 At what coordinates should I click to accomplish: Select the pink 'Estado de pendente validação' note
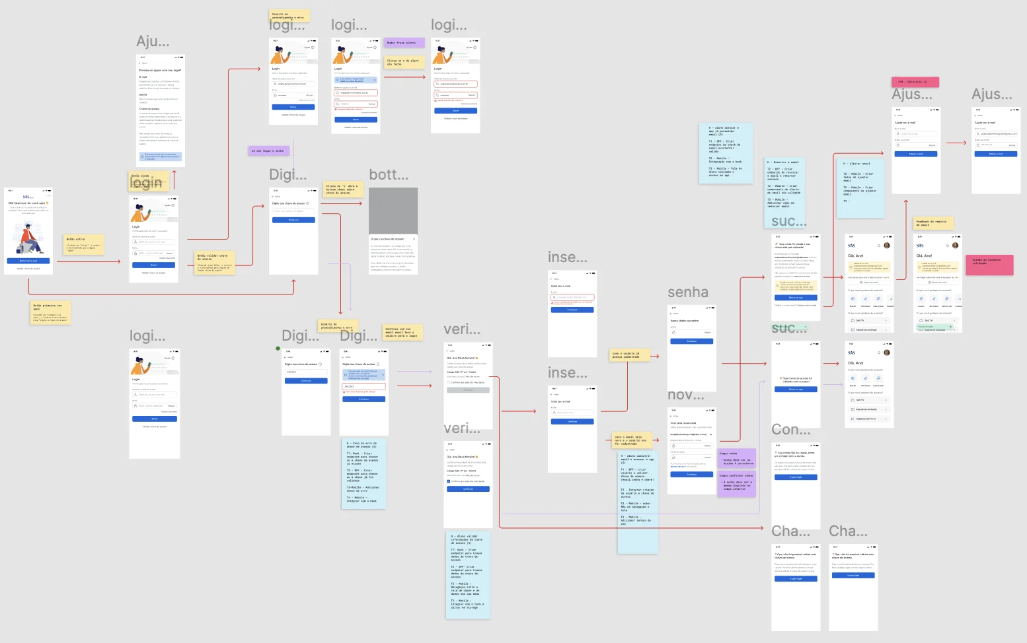(989, 265)
